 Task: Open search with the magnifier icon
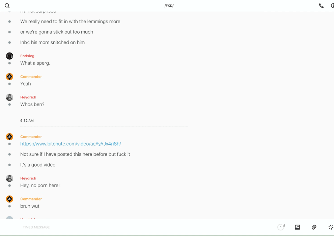(7, 6)
